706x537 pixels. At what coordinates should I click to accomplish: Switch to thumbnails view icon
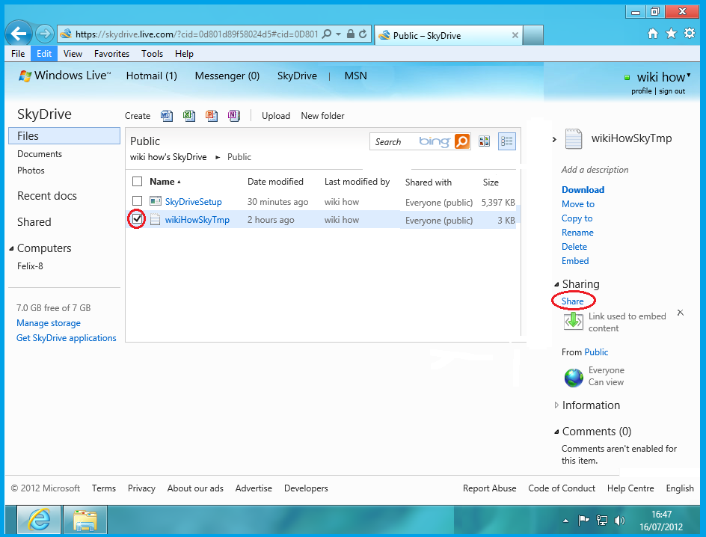[484, 141]
